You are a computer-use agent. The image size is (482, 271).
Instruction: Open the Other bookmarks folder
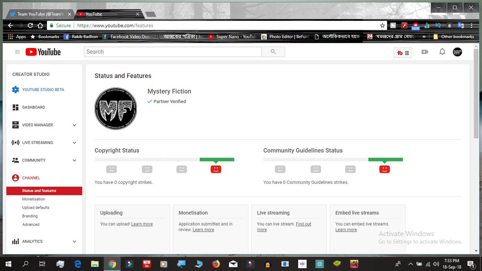tap(453, 37)
